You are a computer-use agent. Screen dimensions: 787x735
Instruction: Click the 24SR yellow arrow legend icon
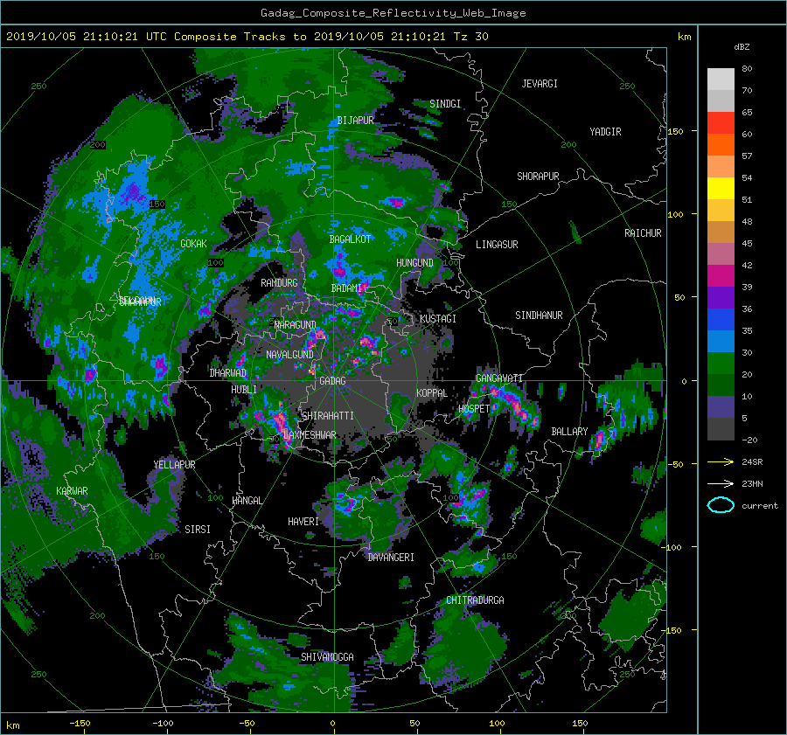click(721, 462)
